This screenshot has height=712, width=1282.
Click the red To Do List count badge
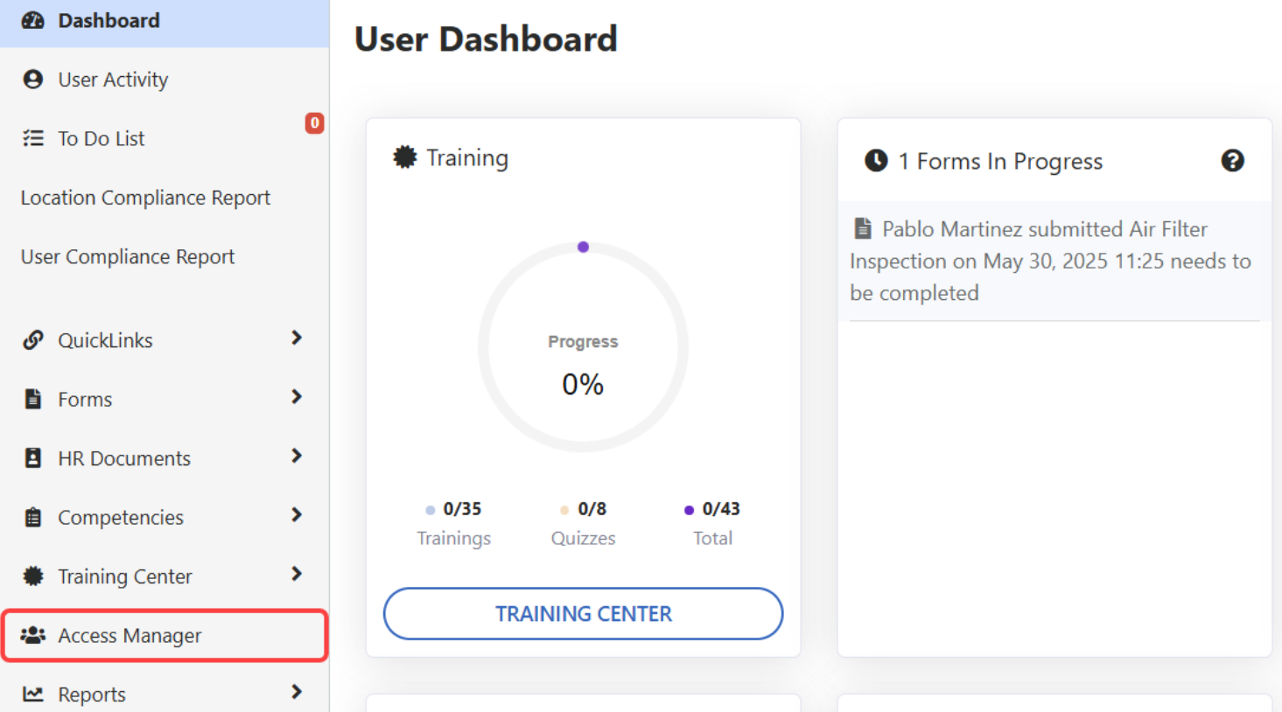pos(314,123)
